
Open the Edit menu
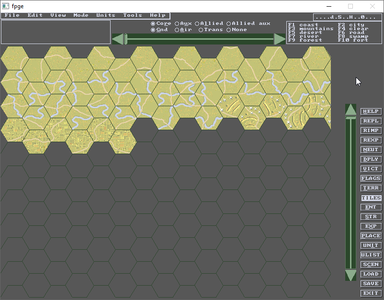coord(35,15)
